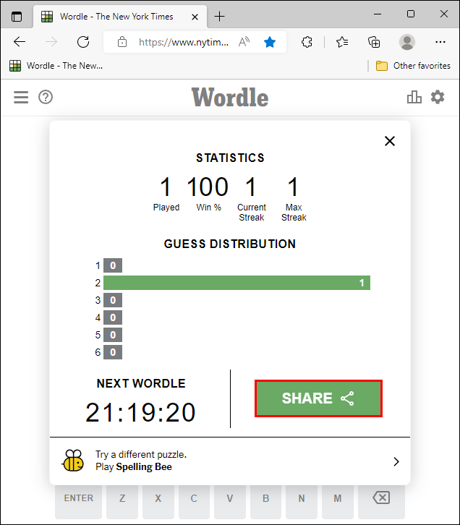460x525 pixels.
Task: Open the How to Play help icon
Action: (46, 97)
